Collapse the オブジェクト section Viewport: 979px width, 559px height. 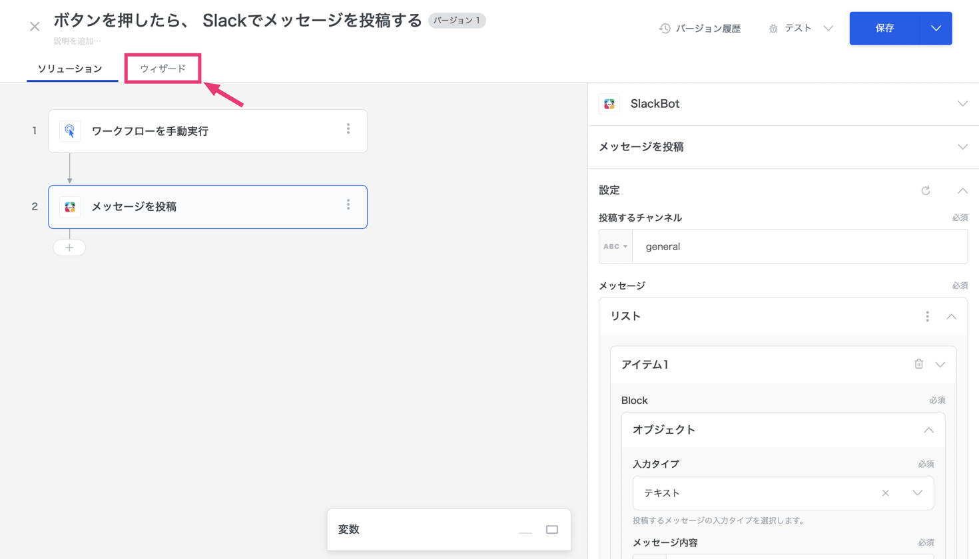click(x=928, y=430)
